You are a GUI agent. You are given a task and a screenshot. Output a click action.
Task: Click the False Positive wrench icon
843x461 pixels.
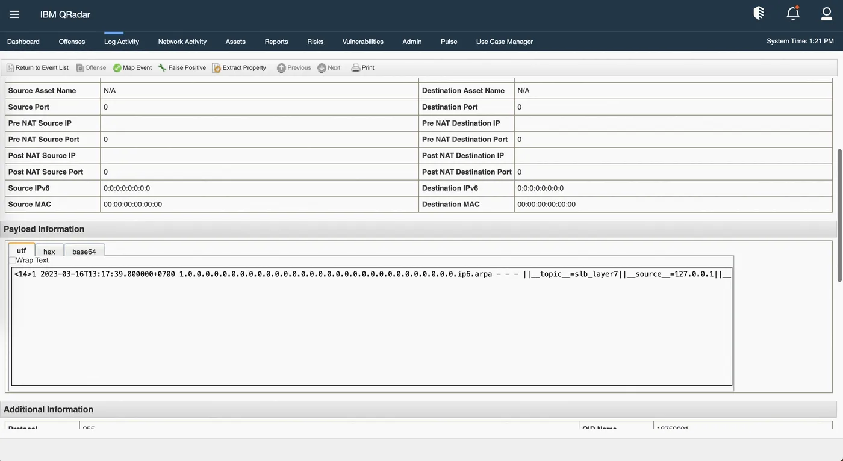[x=163, y=68]
